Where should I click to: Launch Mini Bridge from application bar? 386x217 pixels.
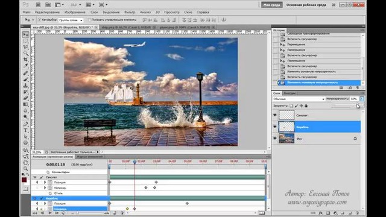point(48,5)
